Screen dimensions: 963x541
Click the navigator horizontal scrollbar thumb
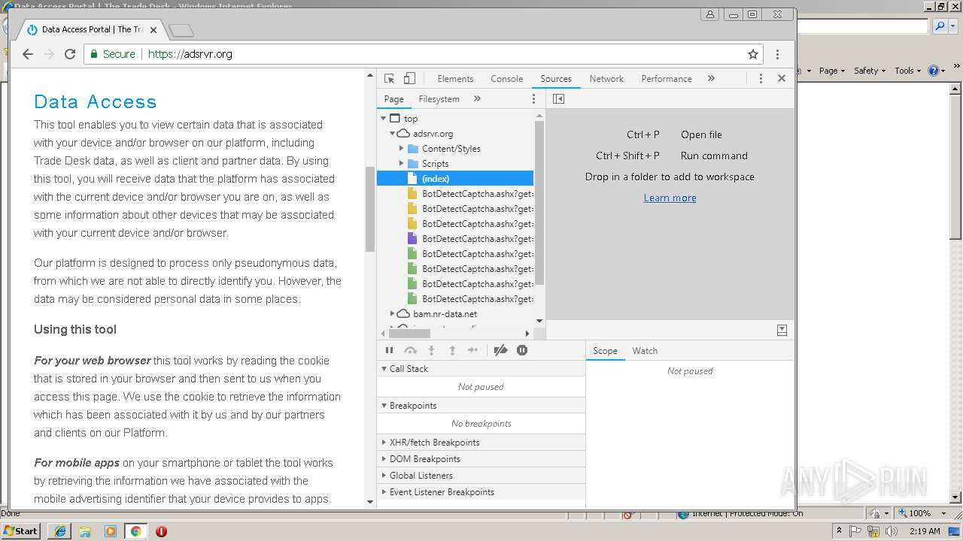point(410,334)
